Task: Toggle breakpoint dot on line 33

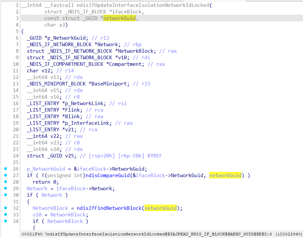Action: click(x=6, y=214)
